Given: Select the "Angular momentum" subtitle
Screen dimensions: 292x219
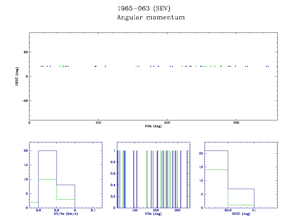Looking at the screenshot, I should (151, 18).
